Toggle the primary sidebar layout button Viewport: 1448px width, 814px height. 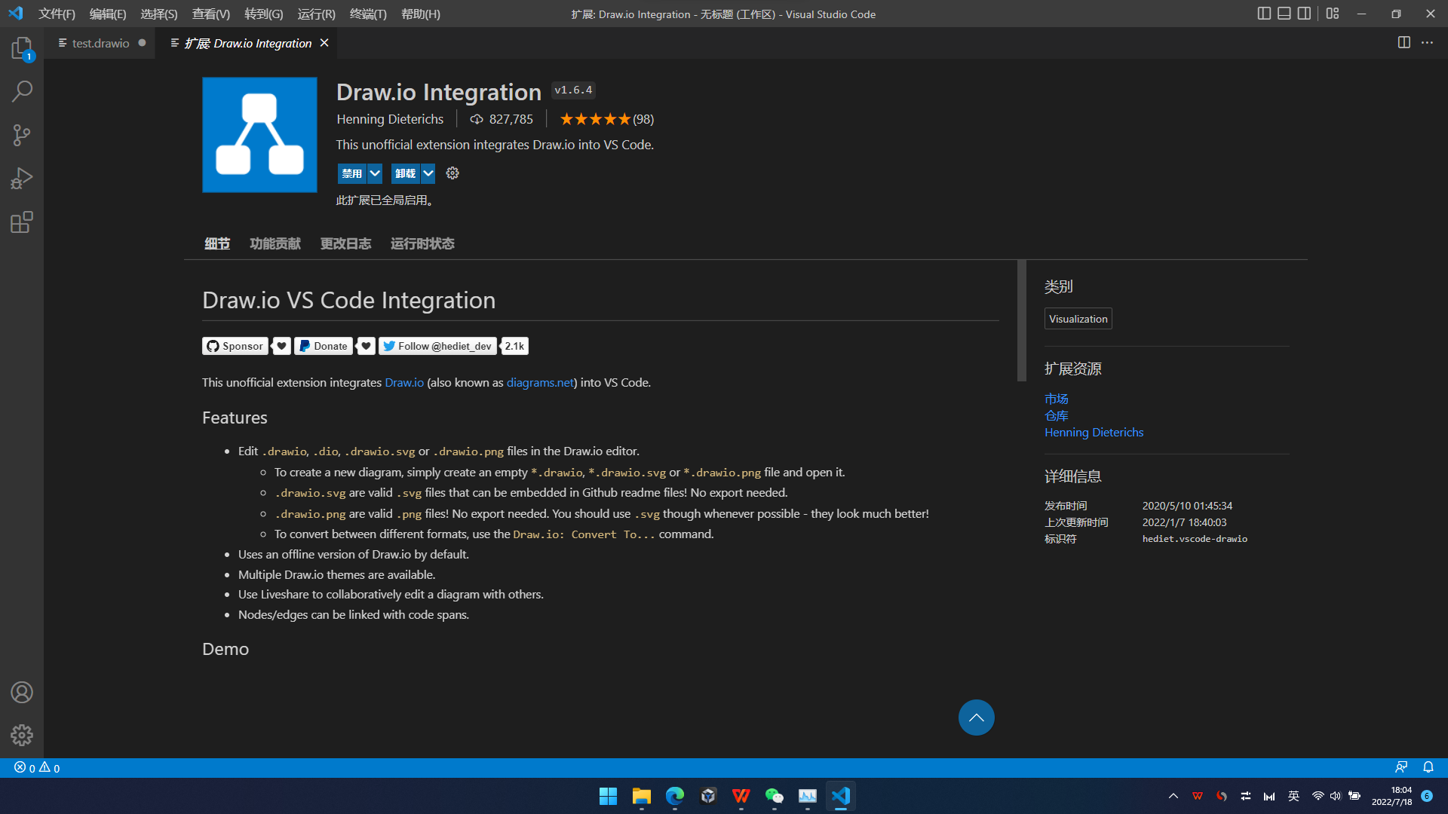[1264, 14]
